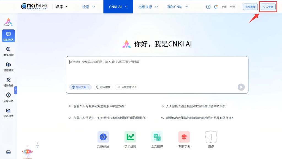The height and width of the screenshot is (159, 282).
Task: Click the 更多 plus tile
Action: [x=211, y=137]
